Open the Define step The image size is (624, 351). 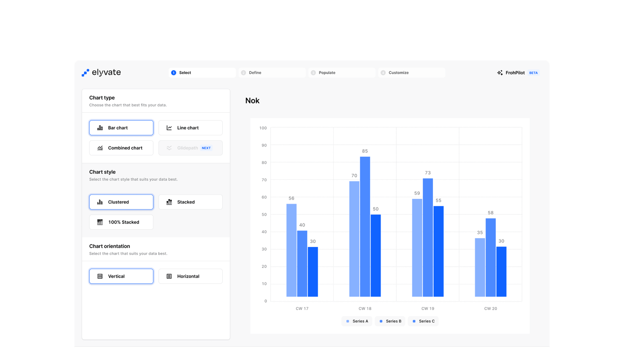coord(272,73)
